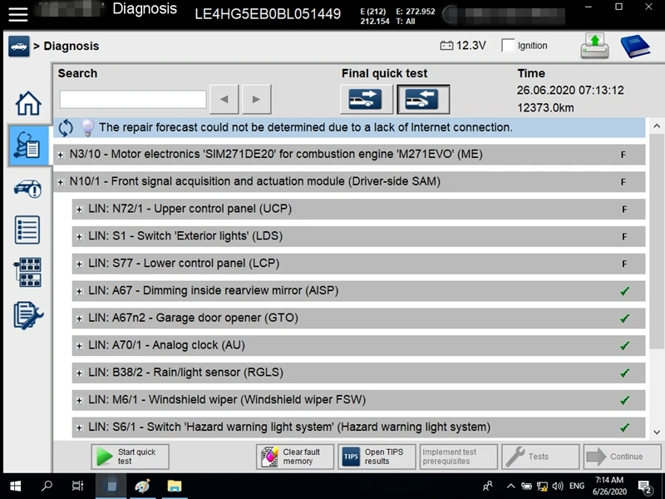Select 'LIN: B38/2 - Rain/light sensor (RGLS)' text
Viewport: 665px width, 499px height.
coord(185,373)
